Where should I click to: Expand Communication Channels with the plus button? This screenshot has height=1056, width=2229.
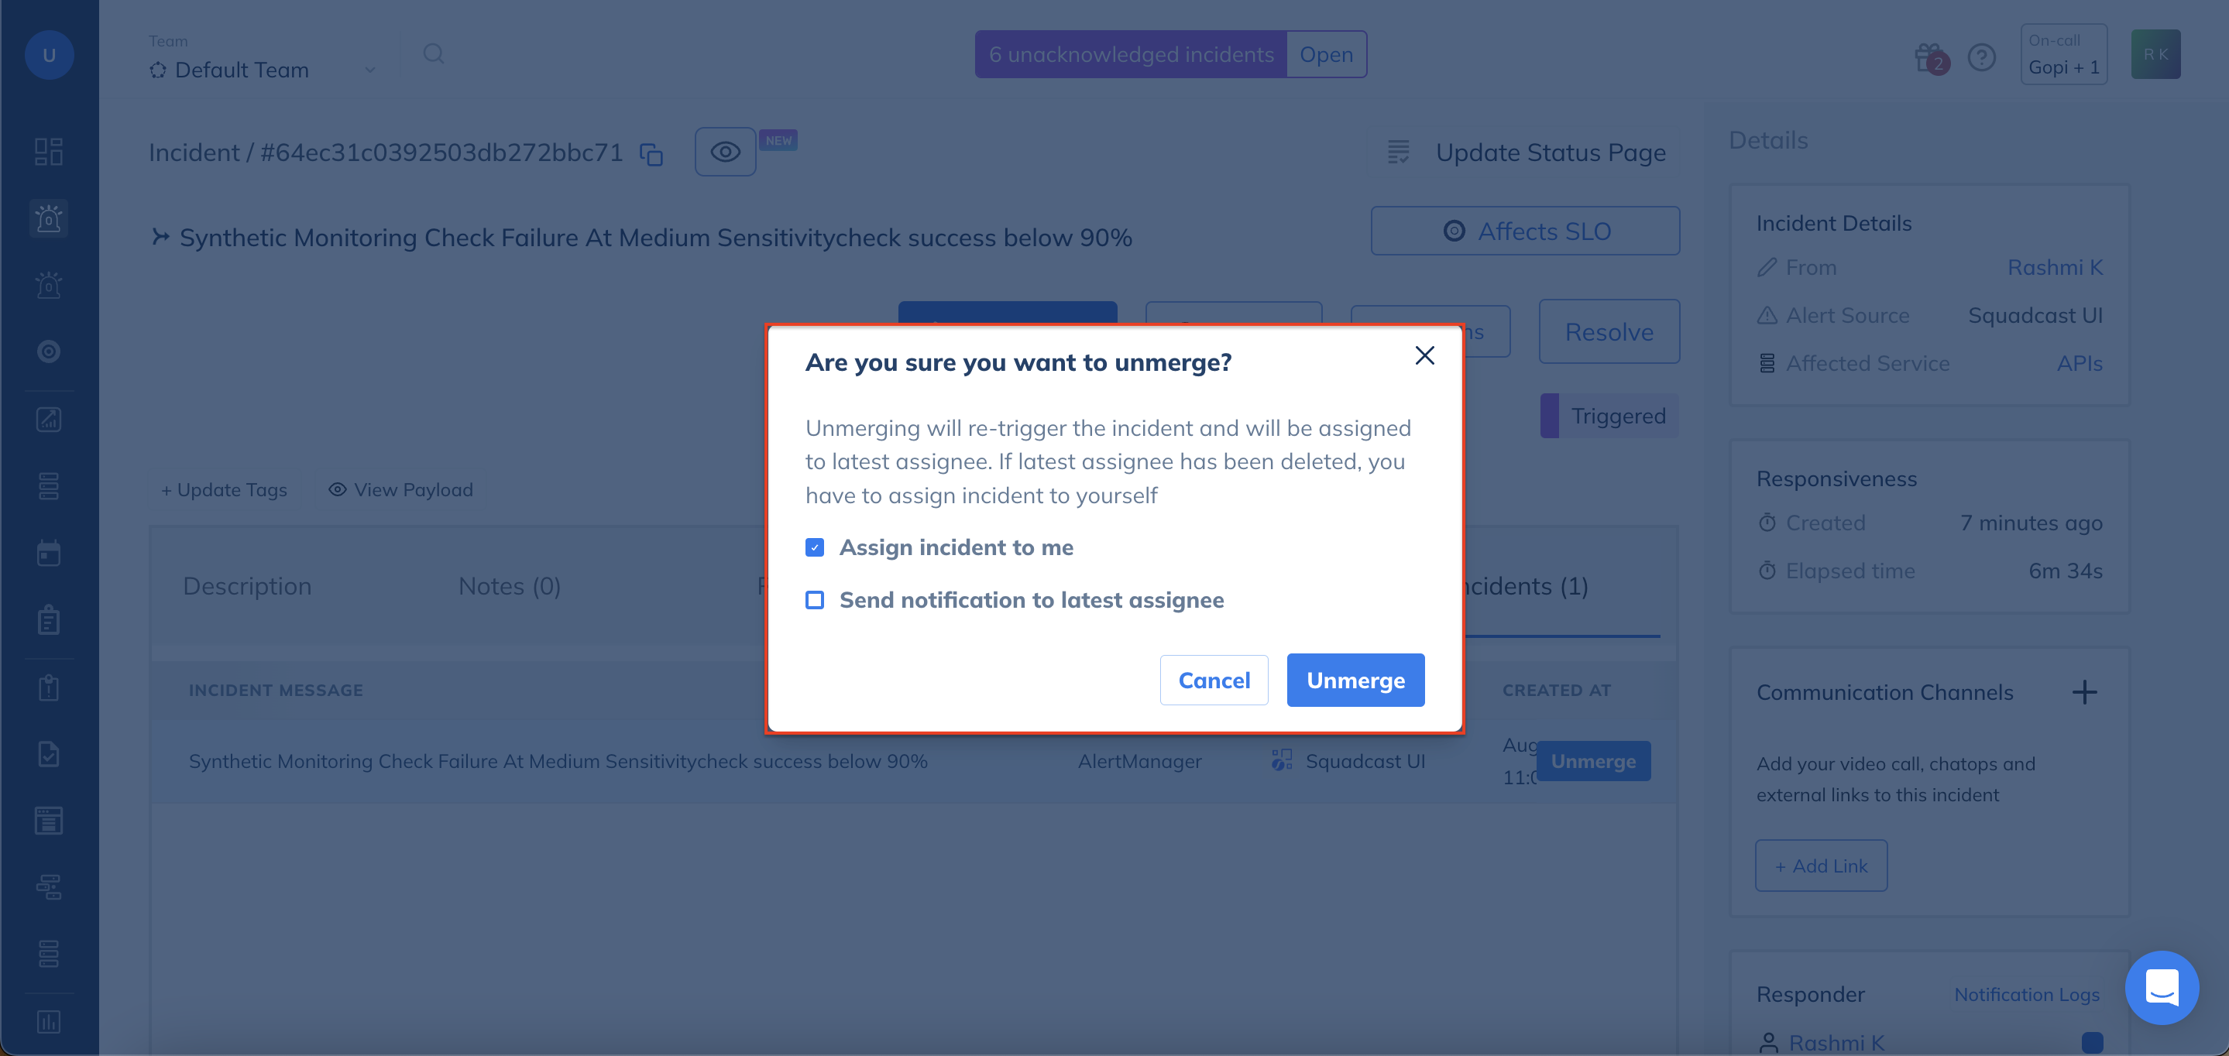coord(2086,691)
